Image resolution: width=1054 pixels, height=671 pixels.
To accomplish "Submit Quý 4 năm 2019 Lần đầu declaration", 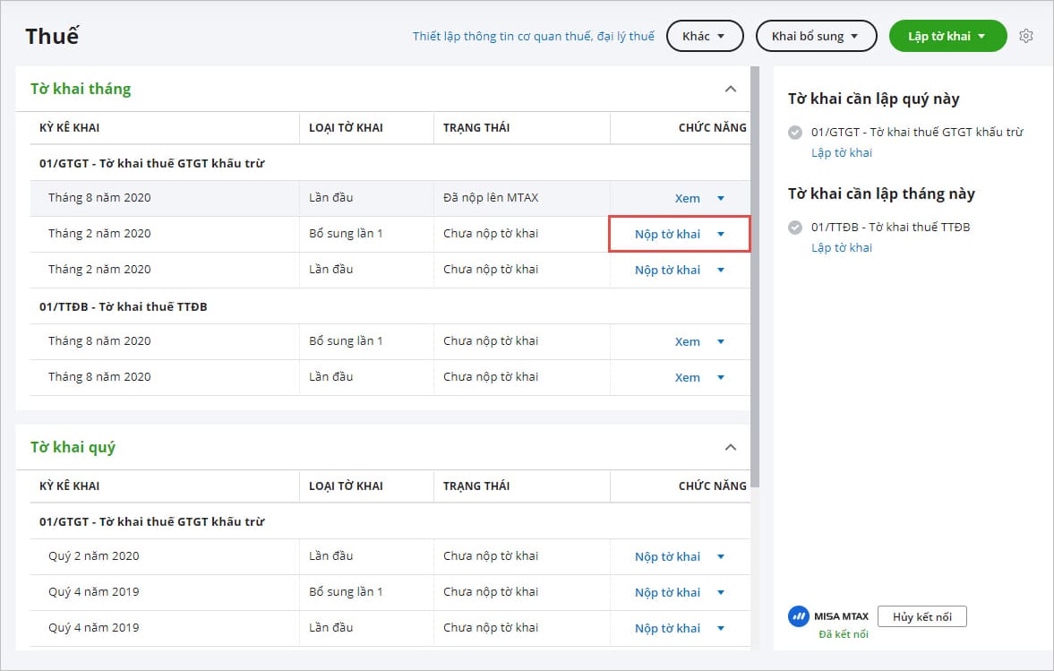I will (667, 628).
